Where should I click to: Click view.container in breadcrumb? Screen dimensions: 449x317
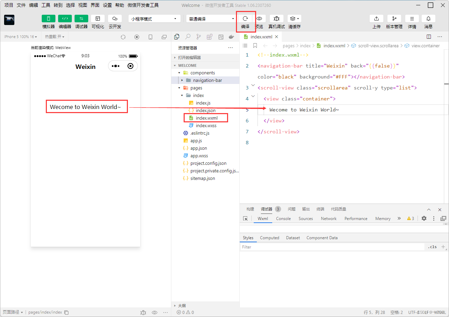(x=425, y=46)
